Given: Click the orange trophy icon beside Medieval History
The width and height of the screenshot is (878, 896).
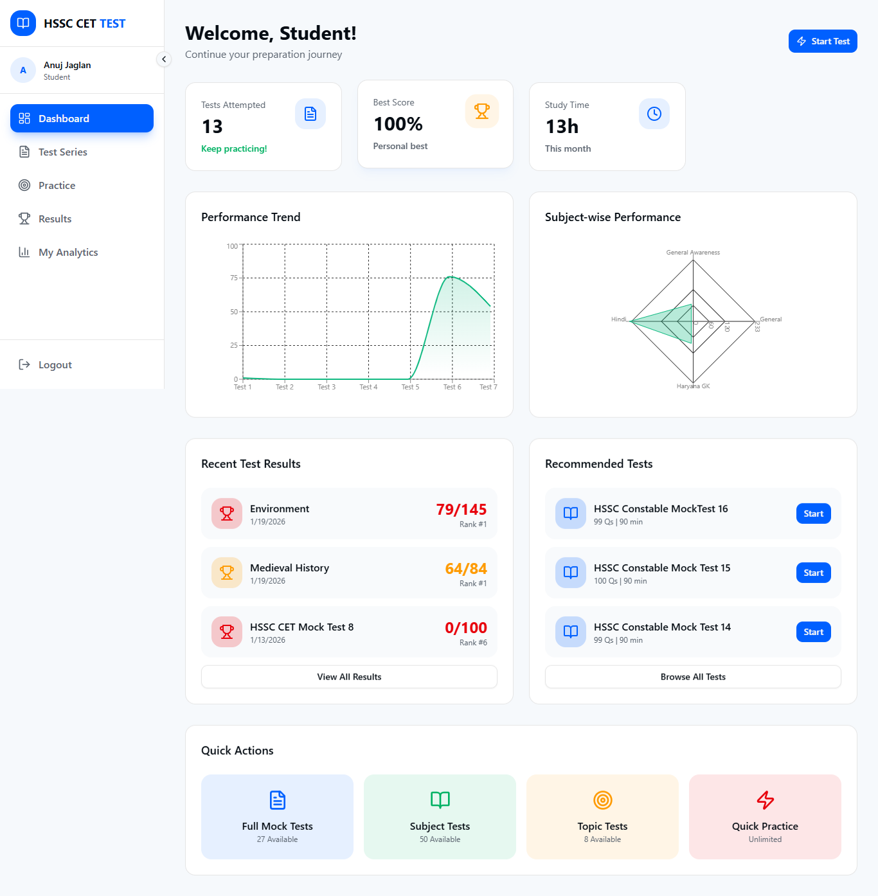Looking at the screenshot, I should [227, 573].
